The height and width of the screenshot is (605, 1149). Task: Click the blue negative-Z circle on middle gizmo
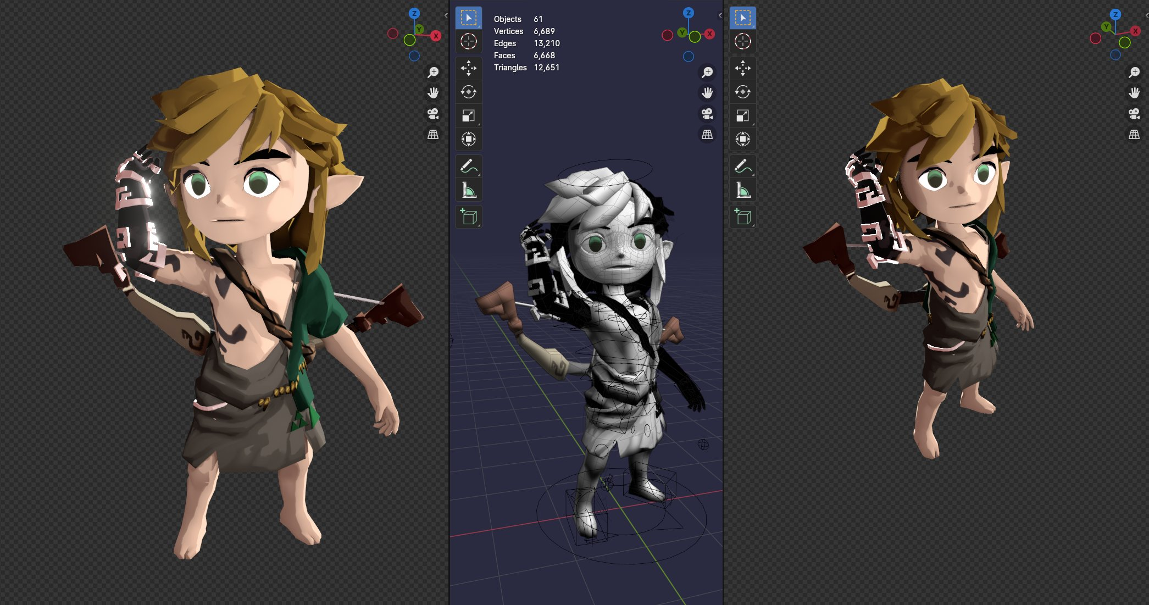689,56
